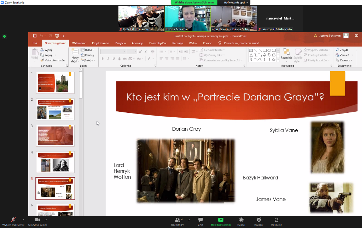Click the Wytnij (cut) scissors icon
The height and width of the screenshot is (228, 362).
[x=42, y=50]
